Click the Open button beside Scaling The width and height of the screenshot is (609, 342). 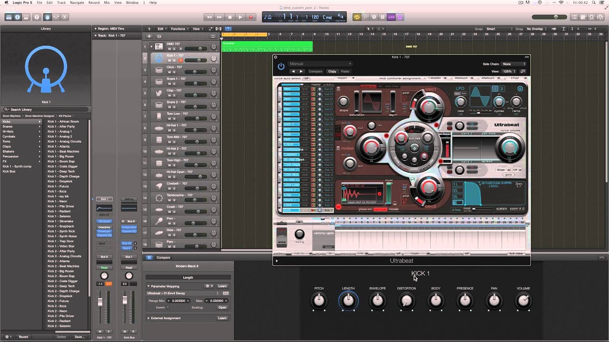click(222, 307)
